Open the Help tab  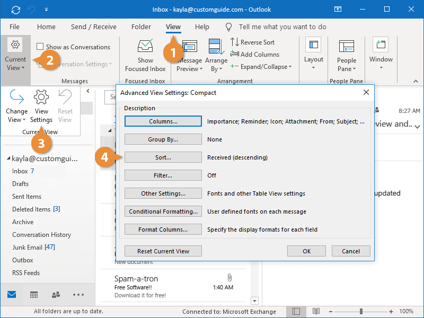pos(202,27)
